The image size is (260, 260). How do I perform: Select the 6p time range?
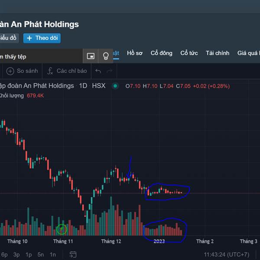[4, 254]
